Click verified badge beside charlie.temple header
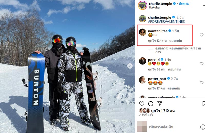The width and height of the screenshot is (205, 133). coord(174,4)
